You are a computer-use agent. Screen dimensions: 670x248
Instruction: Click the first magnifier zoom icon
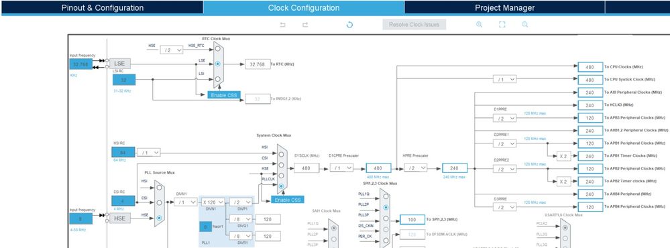point(479,25)
